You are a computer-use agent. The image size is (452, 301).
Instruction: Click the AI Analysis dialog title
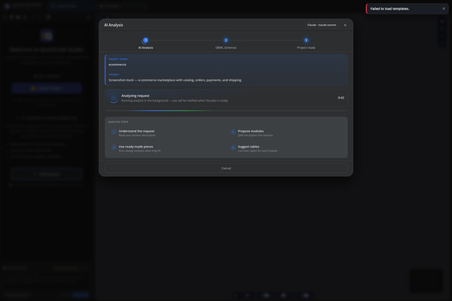tap(114, 25)
